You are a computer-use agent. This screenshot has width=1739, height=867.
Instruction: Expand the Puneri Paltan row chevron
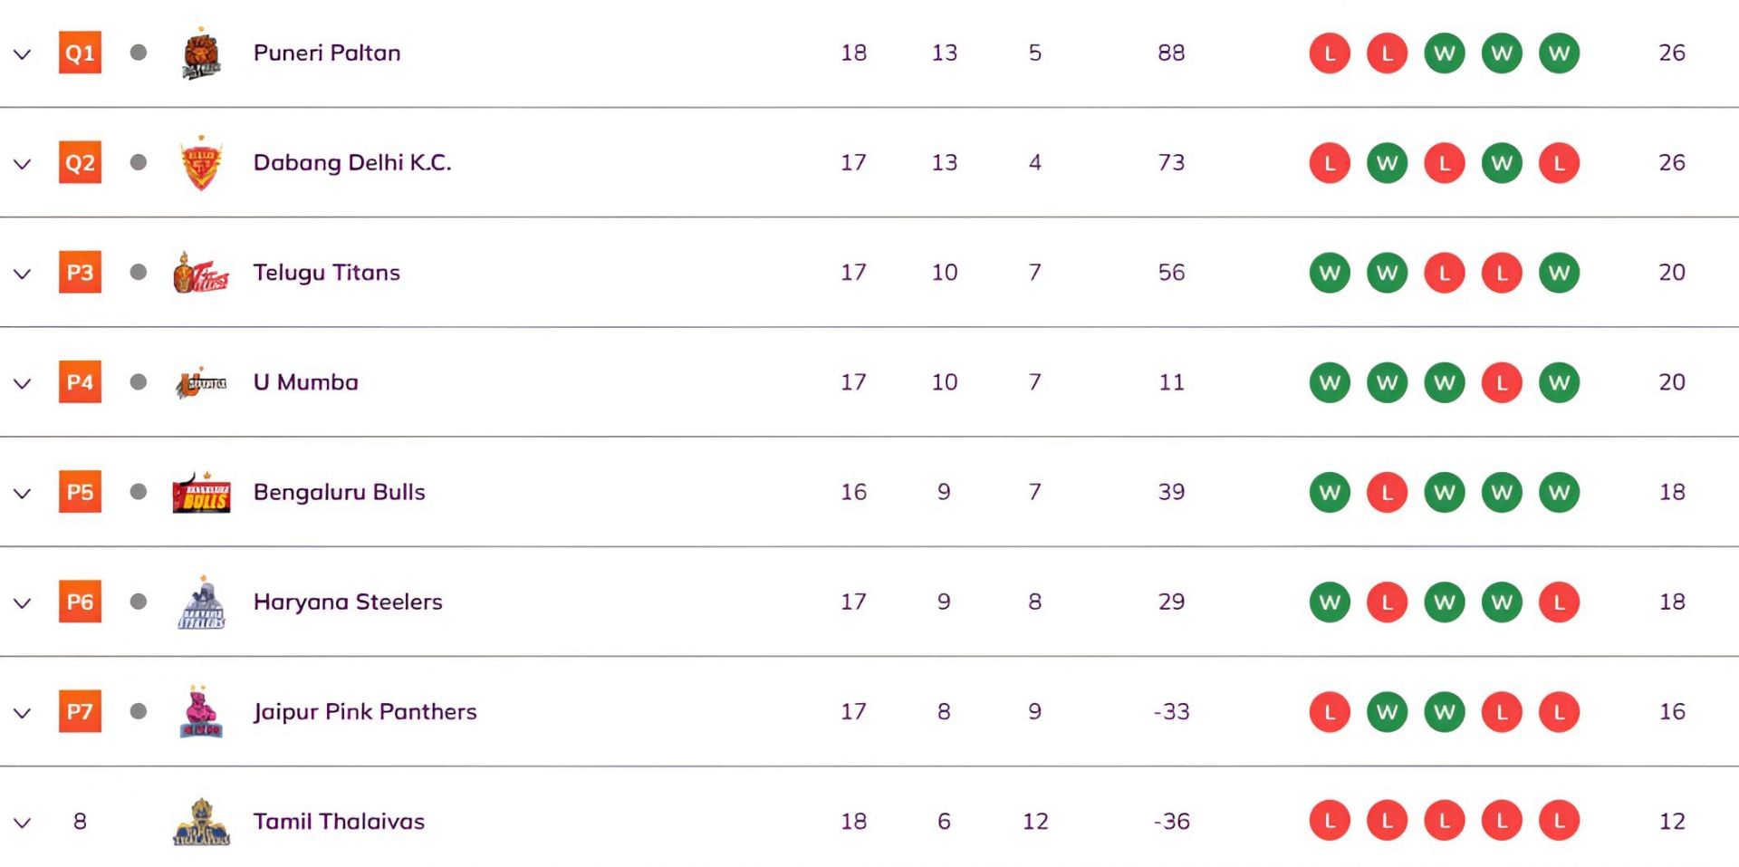pos(23,54)
